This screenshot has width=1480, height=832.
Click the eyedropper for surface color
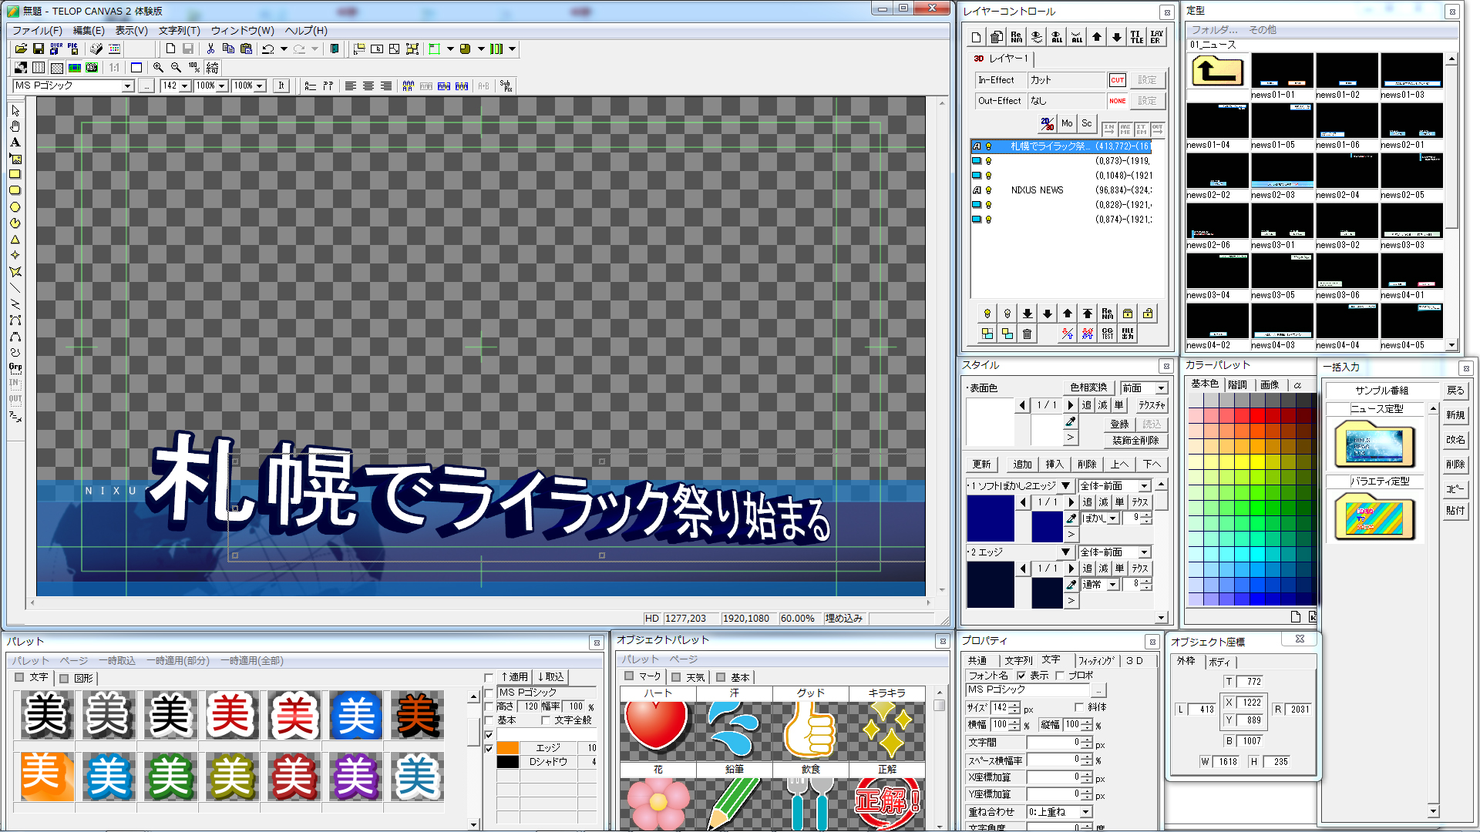(1071, 421)
